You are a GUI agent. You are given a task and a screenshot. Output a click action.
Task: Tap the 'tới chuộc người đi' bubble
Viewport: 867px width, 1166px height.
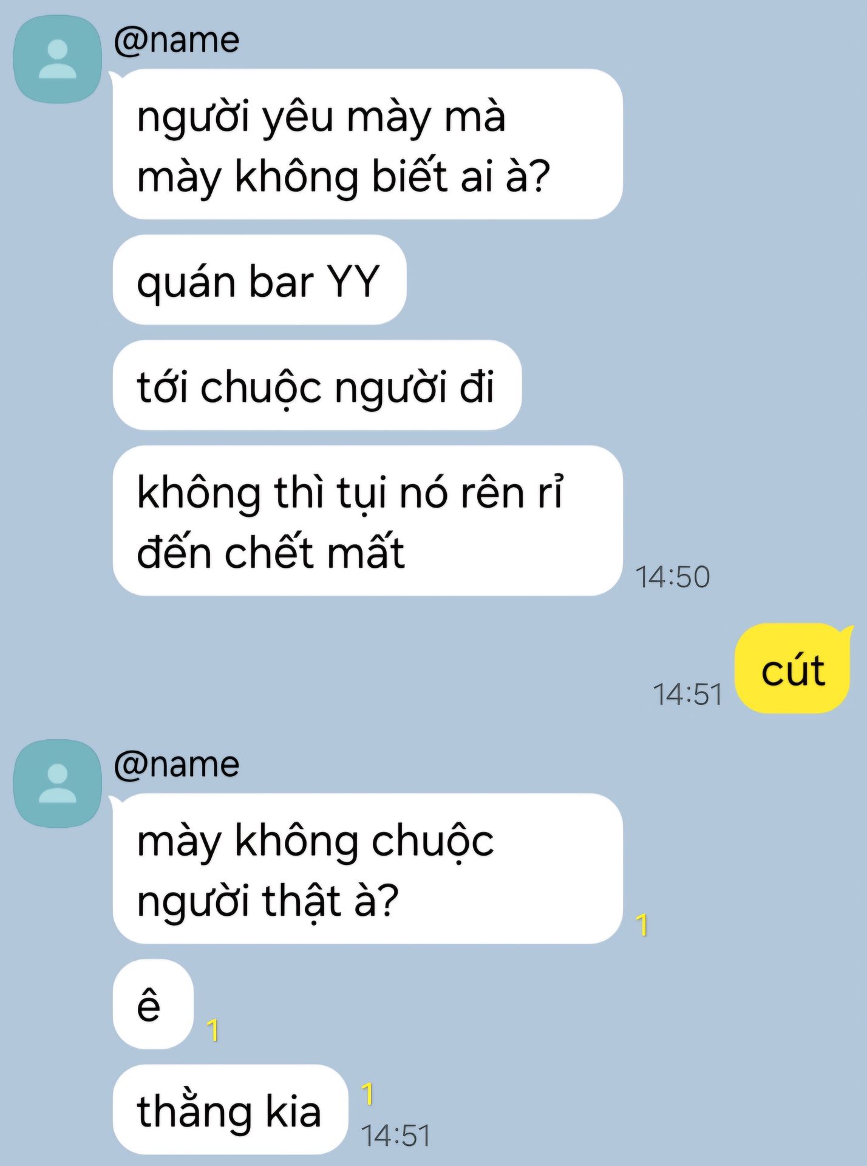[x=317, y=385]
